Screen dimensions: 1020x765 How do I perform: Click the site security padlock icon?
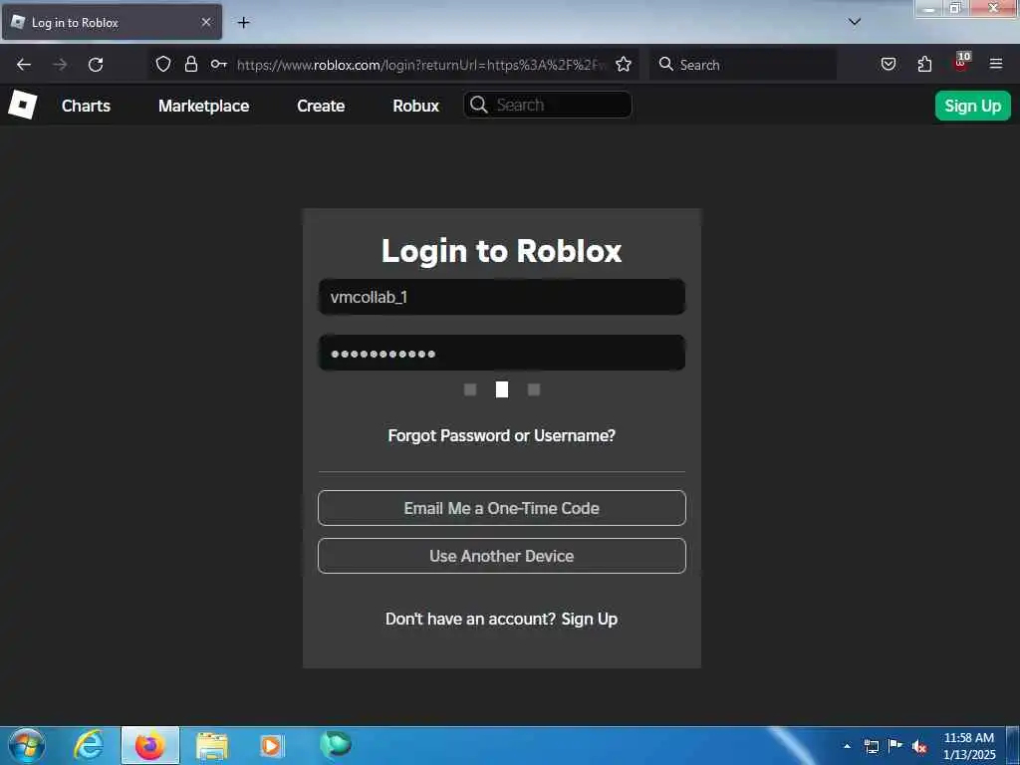pos(190,64)
